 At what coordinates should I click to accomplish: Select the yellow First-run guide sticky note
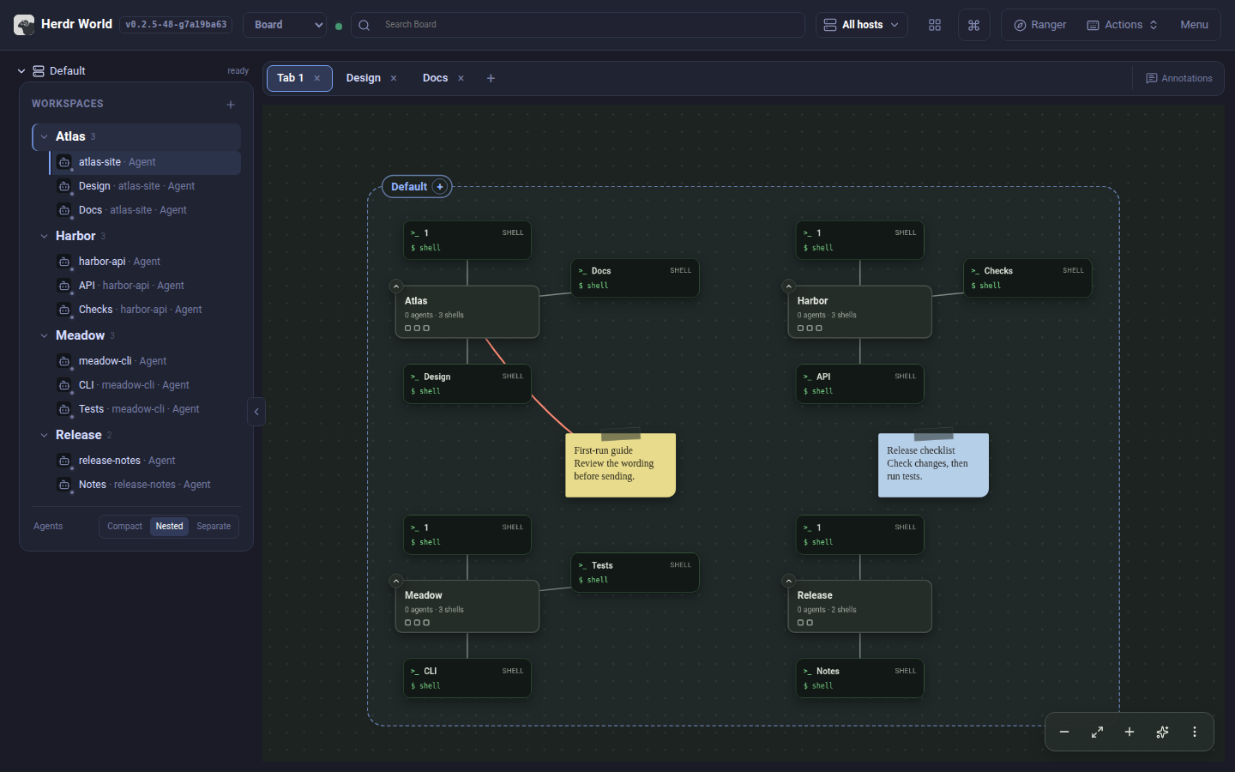tap(620, 464)
